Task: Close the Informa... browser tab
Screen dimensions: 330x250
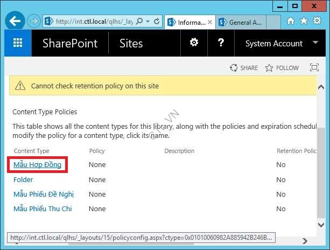Action: click(209, 22)
